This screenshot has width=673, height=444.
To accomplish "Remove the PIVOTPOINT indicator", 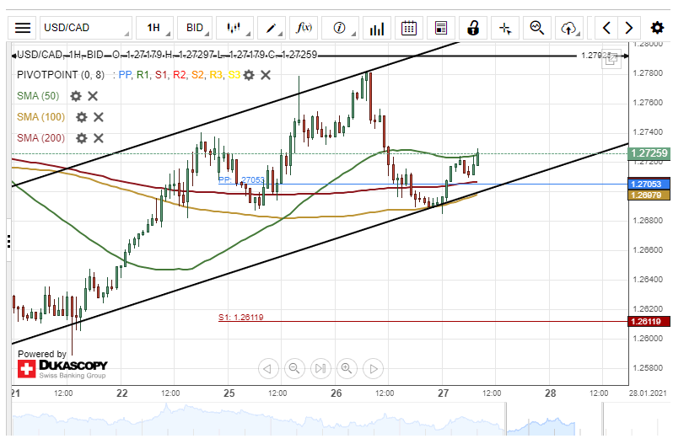I will click(266, 75).
